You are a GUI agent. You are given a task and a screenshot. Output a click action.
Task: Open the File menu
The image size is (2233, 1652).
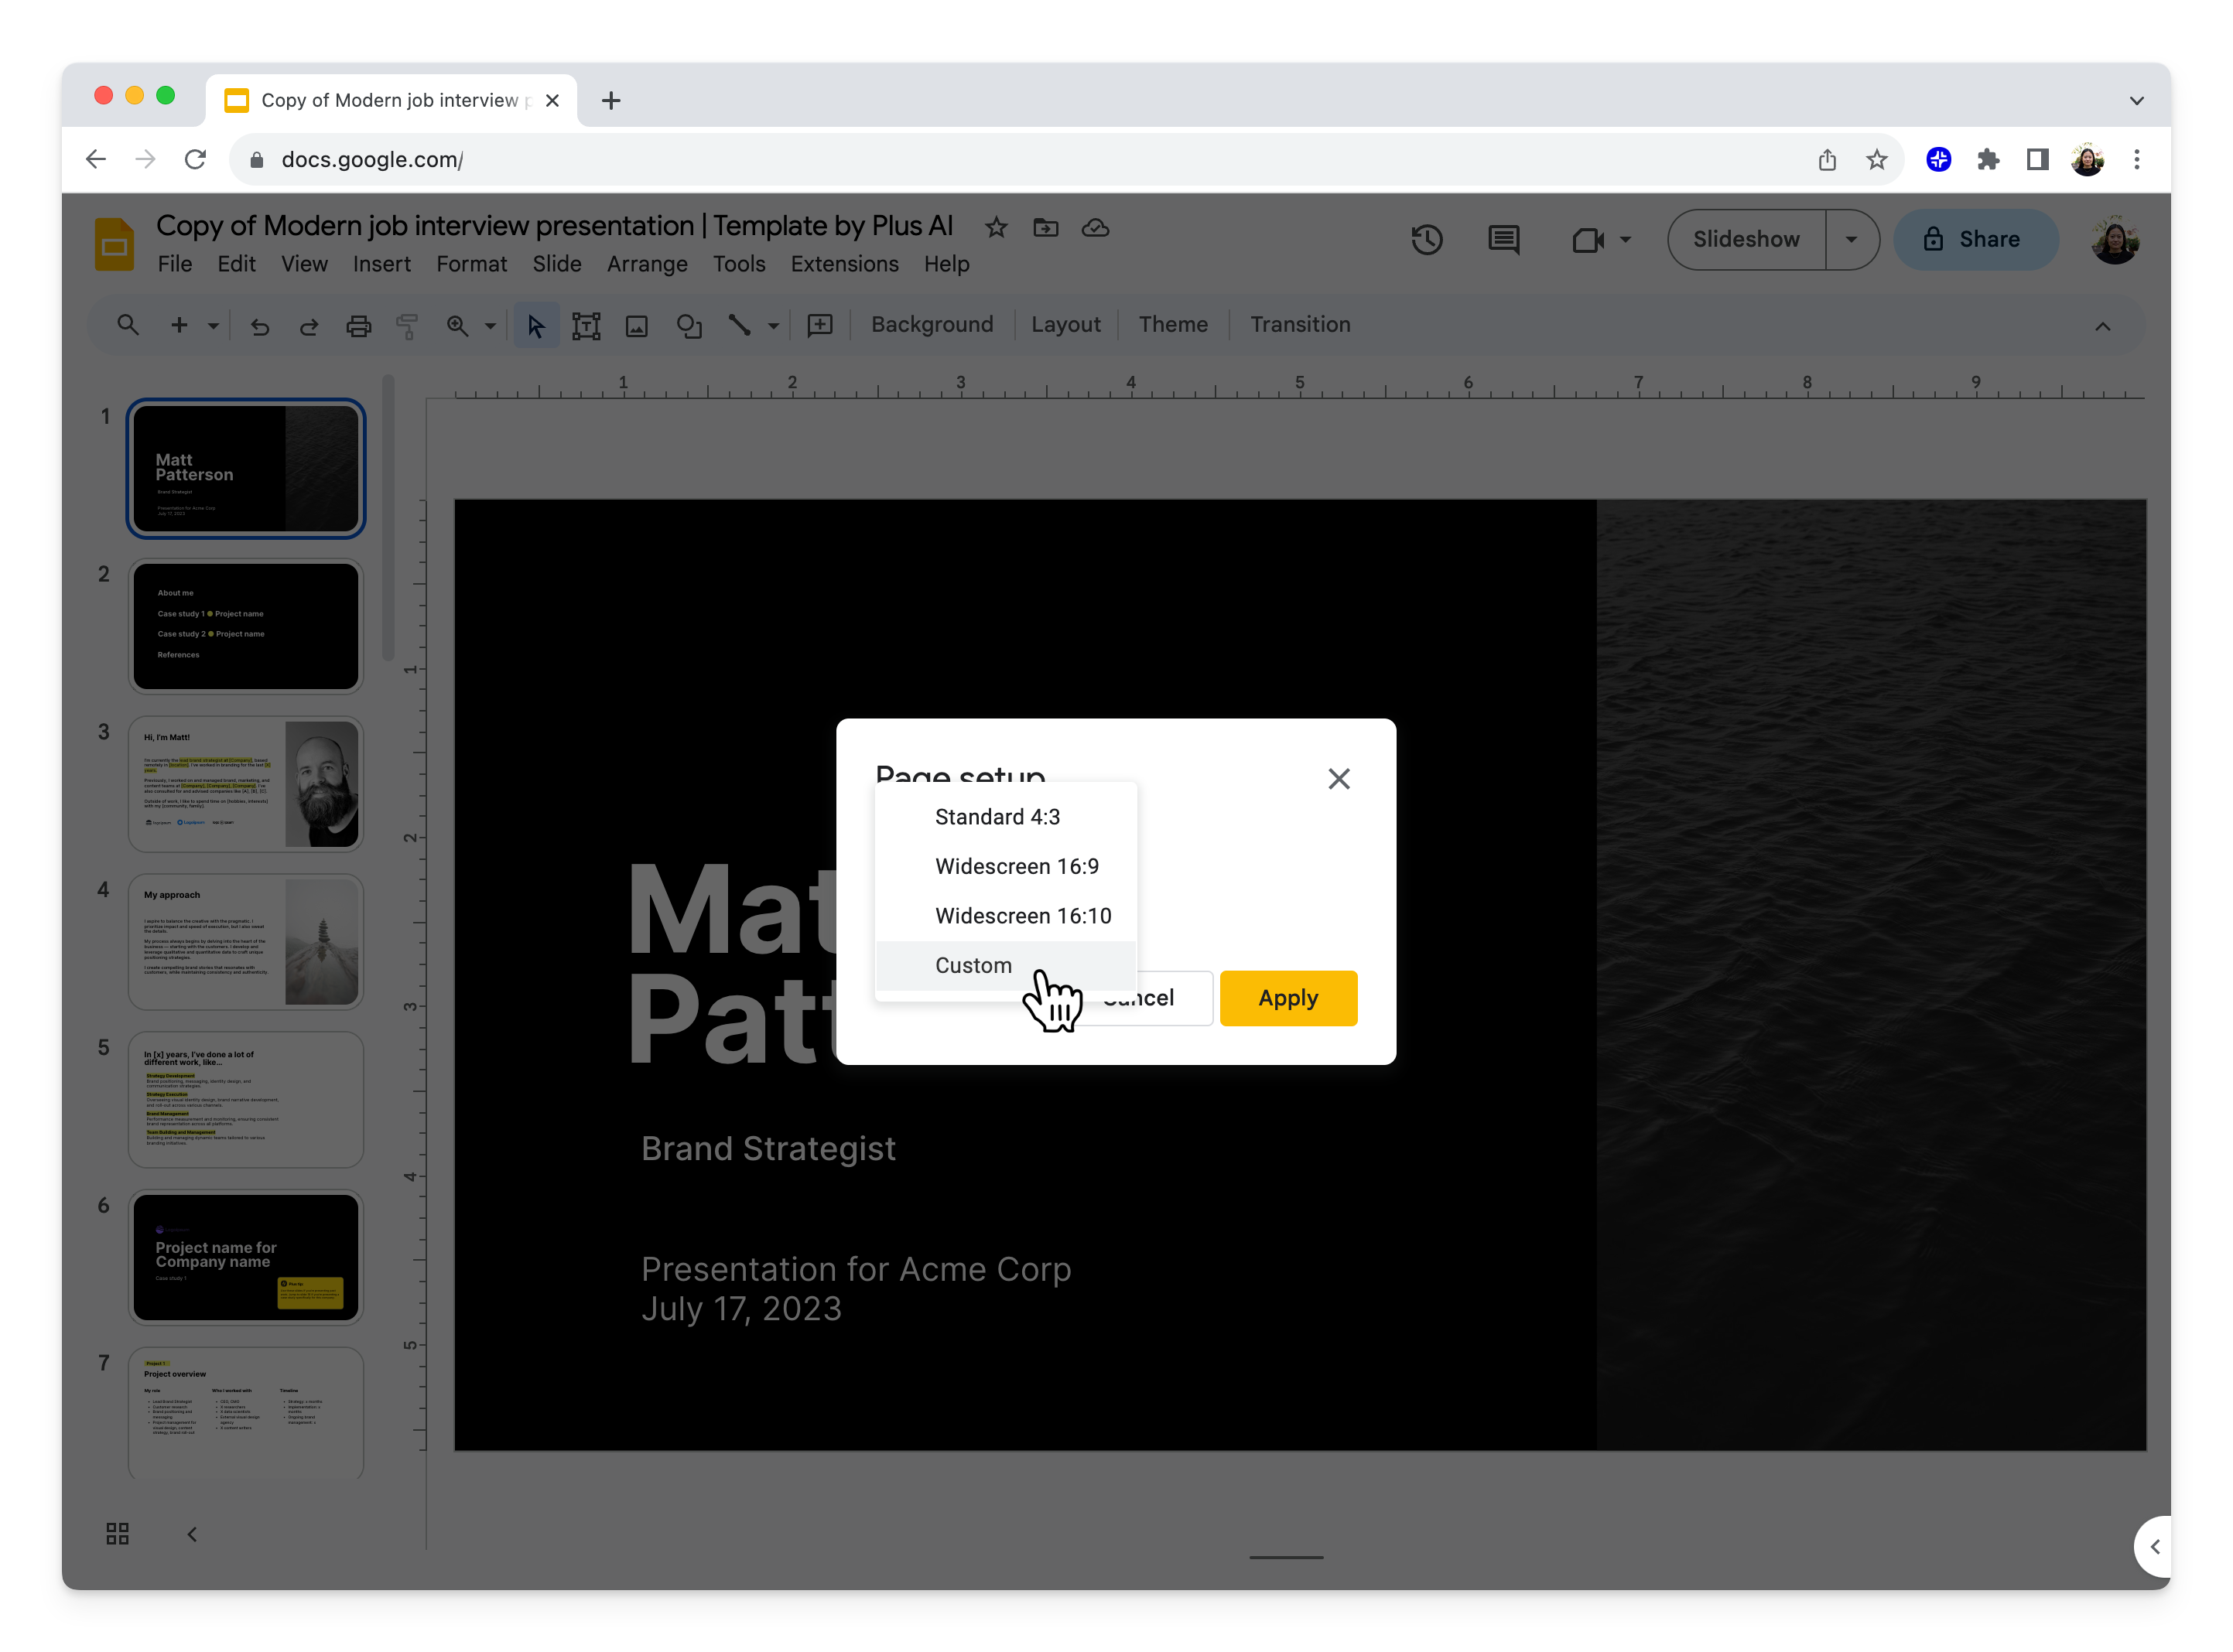(175, 264)
